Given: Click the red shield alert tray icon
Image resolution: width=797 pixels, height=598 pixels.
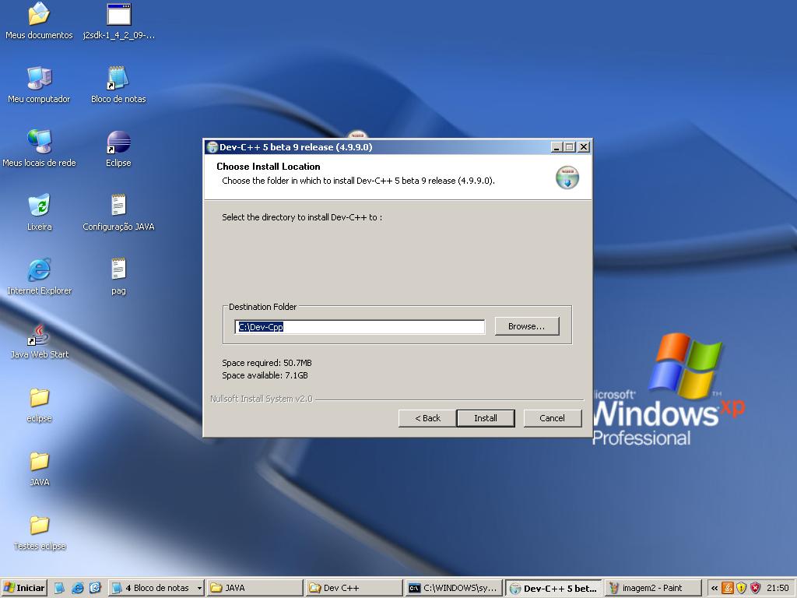Looking at the screenshot, I should (x=756, y=589).
